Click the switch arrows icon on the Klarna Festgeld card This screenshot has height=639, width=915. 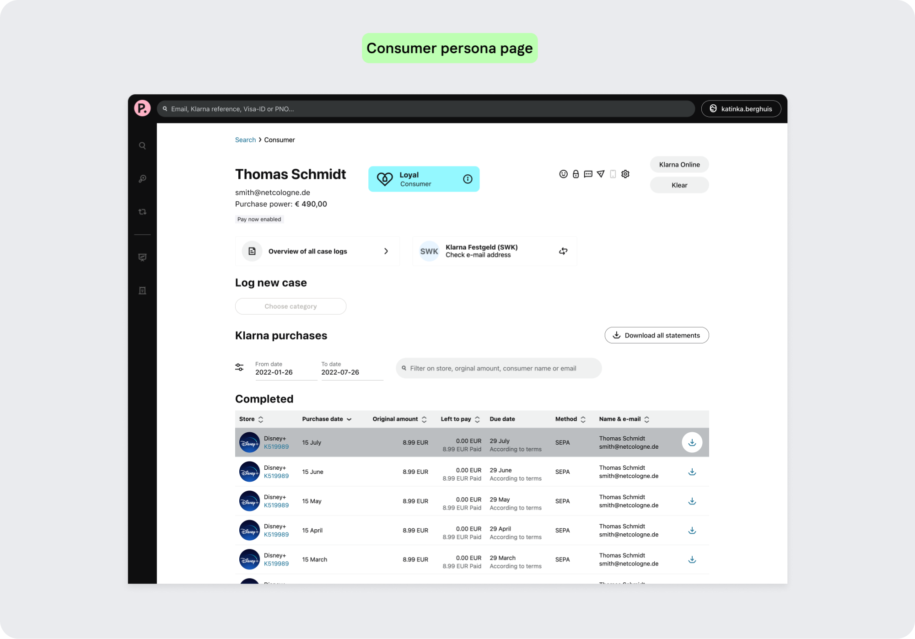click(563, 251)
